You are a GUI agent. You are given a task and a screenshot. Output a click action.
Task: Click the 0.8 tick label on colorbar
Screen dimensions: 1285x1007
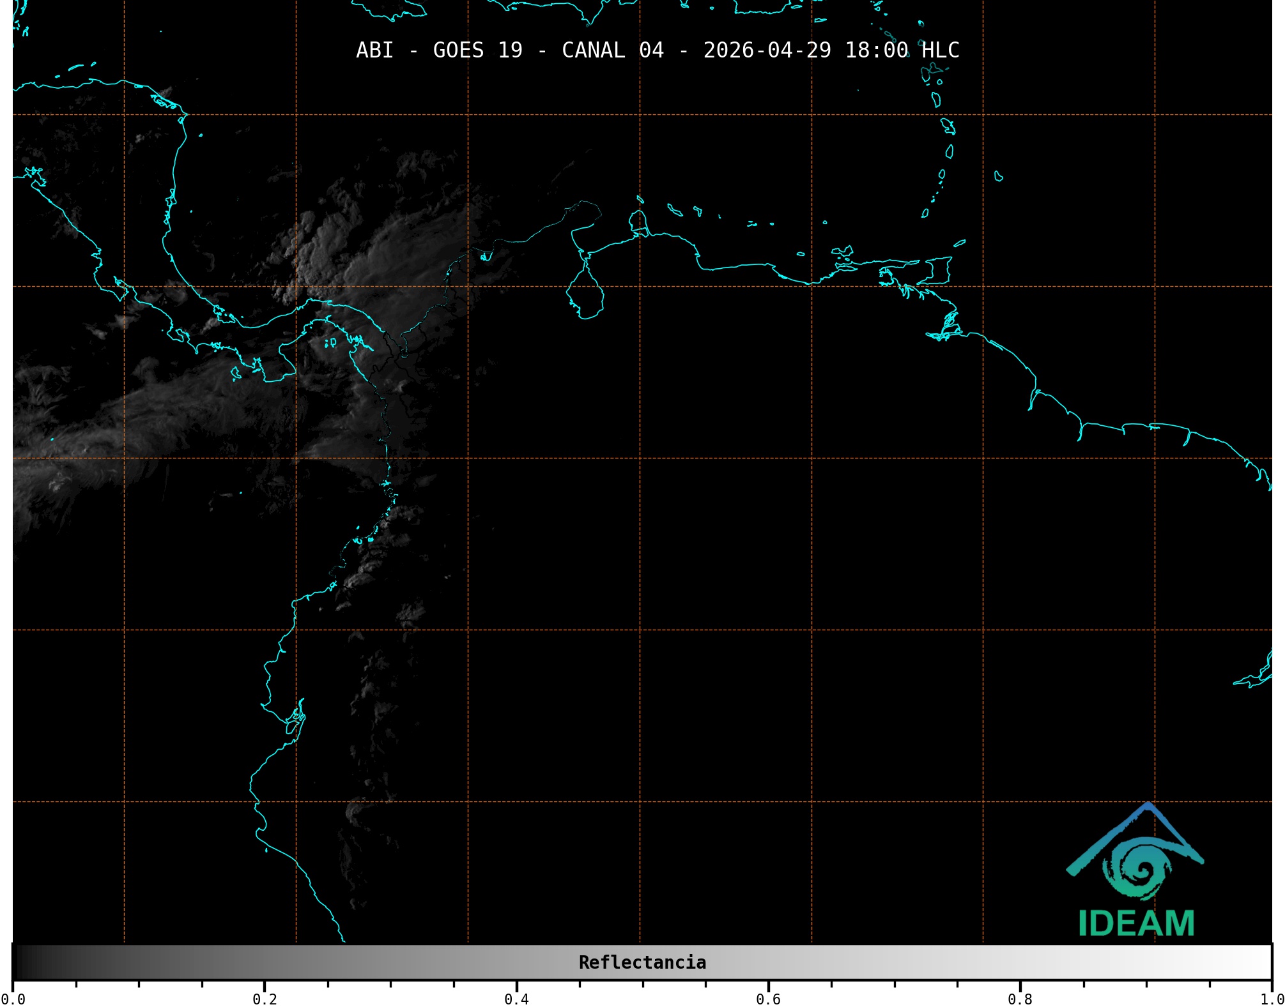point(1020,999)
